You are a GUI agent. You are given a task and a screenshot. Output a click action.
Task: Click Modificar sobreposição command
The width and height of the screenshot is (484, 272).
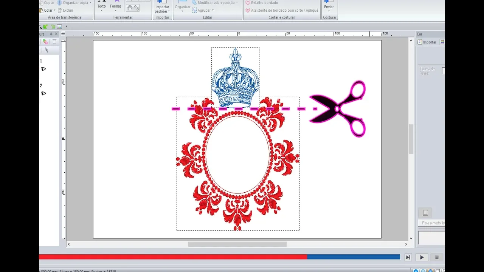tap(214, 3)
